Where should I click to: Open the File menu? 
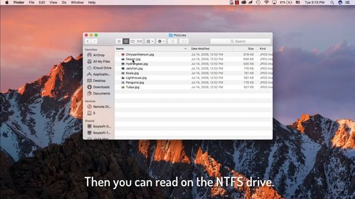tap(32, 2)
